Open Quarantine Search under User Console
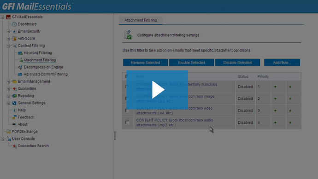 33,146
